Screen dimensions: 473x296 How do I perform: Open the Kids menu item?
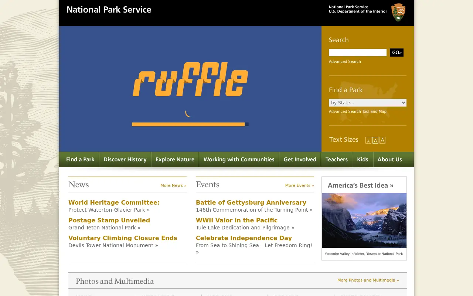click(x=363, y=159)
